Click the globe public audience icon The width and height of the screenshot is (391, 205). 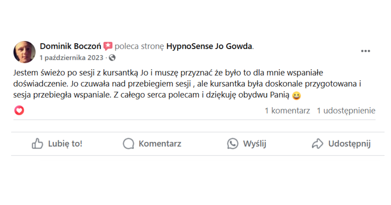click(x=112, y=58)
